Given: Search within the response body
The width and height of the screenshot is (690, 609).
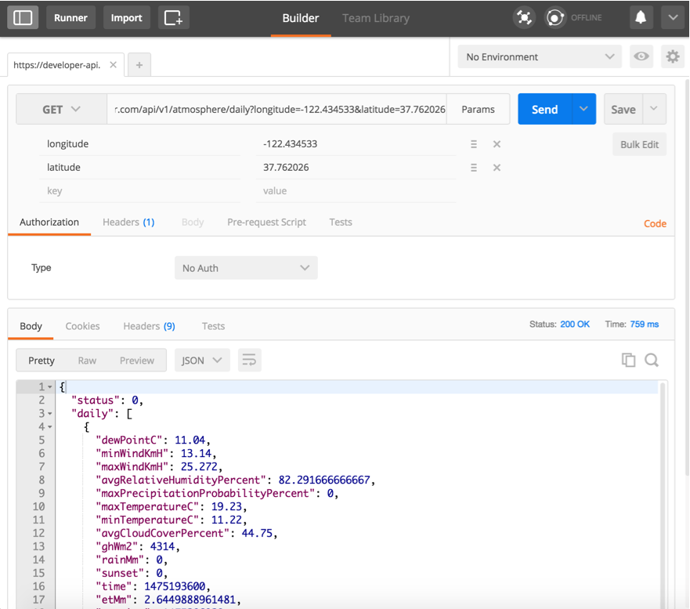Looking at the screenshot, I should pos(652,360).
